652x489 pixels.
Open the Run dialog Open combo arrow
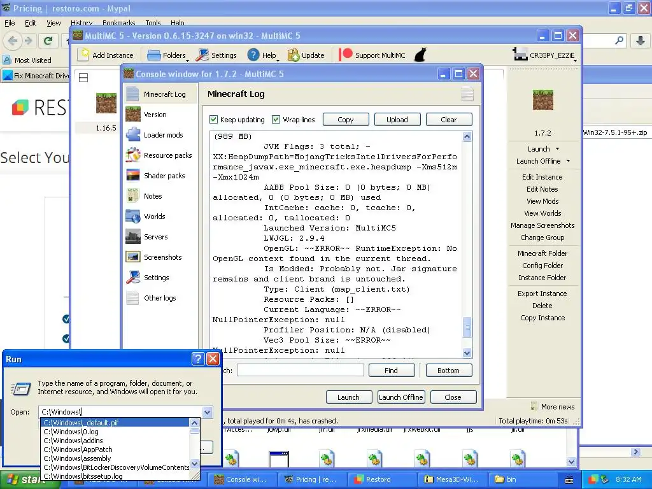point(207,412)
